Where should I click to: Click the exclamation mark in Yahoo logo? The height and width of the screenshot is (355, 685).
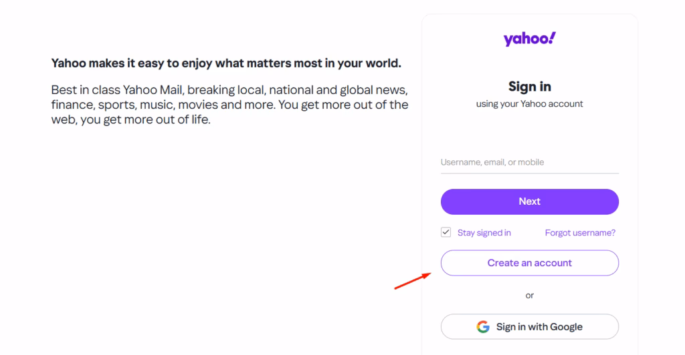pyautogui.click(x=553, y=38)
